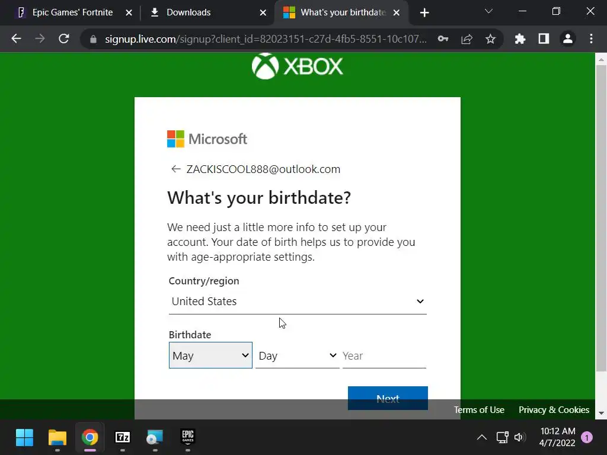Open the Extensions puzzle icon
The image size is (607, 455).
(x=520, y=39)
